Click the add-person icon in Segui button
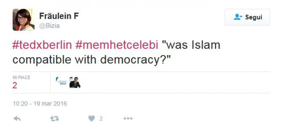Viewport: 282px width, 130px height. pyautogui.click(x=238, y=17)
